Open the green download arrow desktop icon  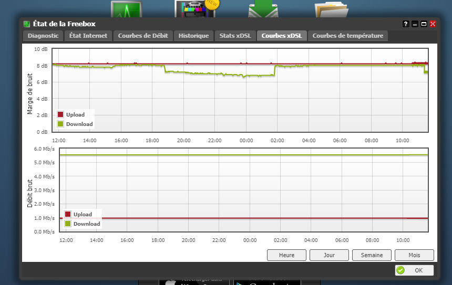tap(263, 8)
